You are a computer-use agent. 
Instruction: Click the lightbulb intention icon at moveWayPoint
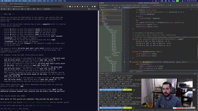pyautogui.click(x=130, y=62)
